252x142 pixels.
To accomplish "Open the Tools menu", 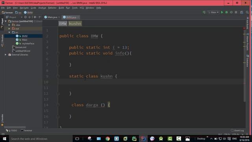I will (75, 8).
